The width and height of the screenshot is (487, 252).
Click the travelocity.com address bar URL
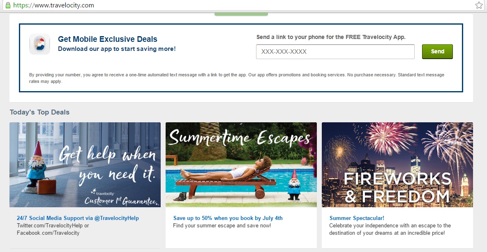coord(53,5)
